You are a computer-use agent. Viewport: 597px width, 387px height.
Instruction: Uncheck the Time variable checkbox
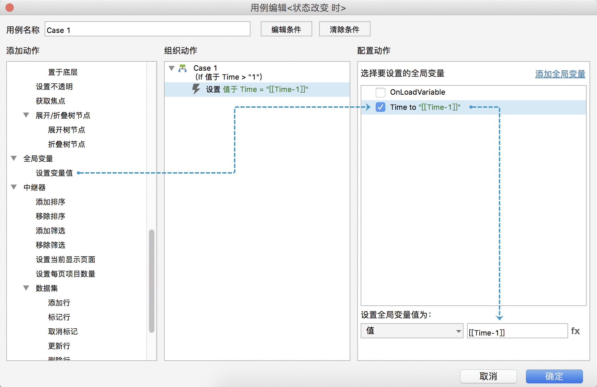pyautogui.click(x=381, y=107)
